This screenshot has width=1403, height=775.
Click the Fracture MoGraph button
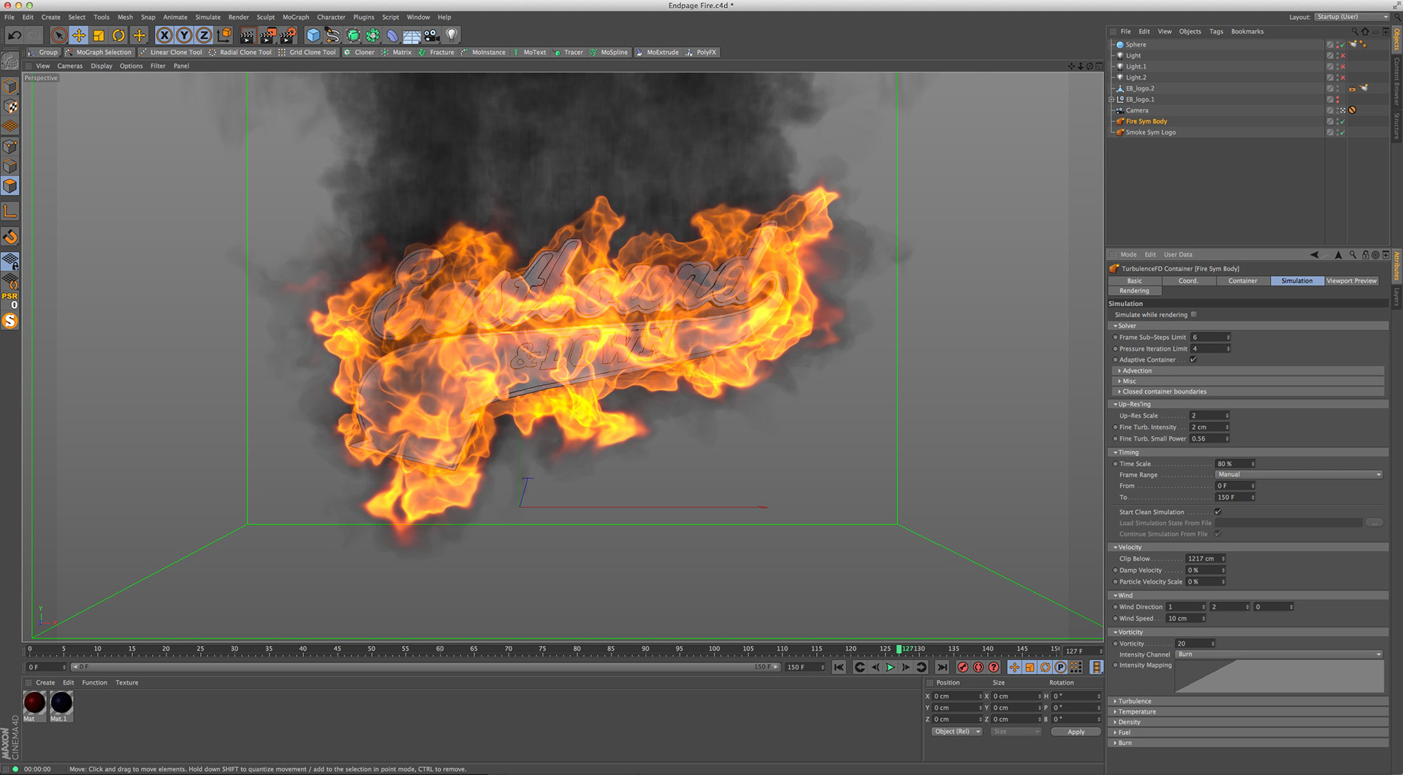[x=436, y=53]
